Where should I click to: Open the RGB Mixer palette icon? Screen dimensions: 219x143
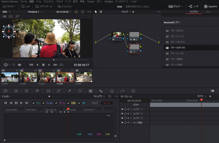point(37,91)
